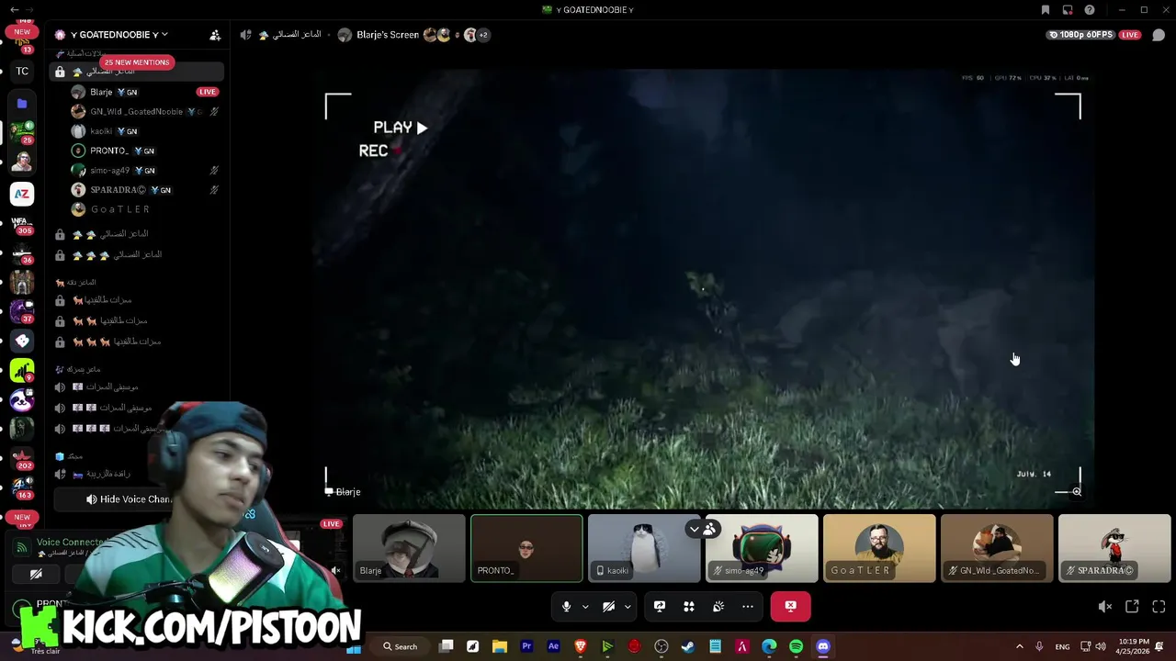The width and height of the screenshot is (1176, 661).
Task: Turn on the camera
Action: click(x=608, y=606)
